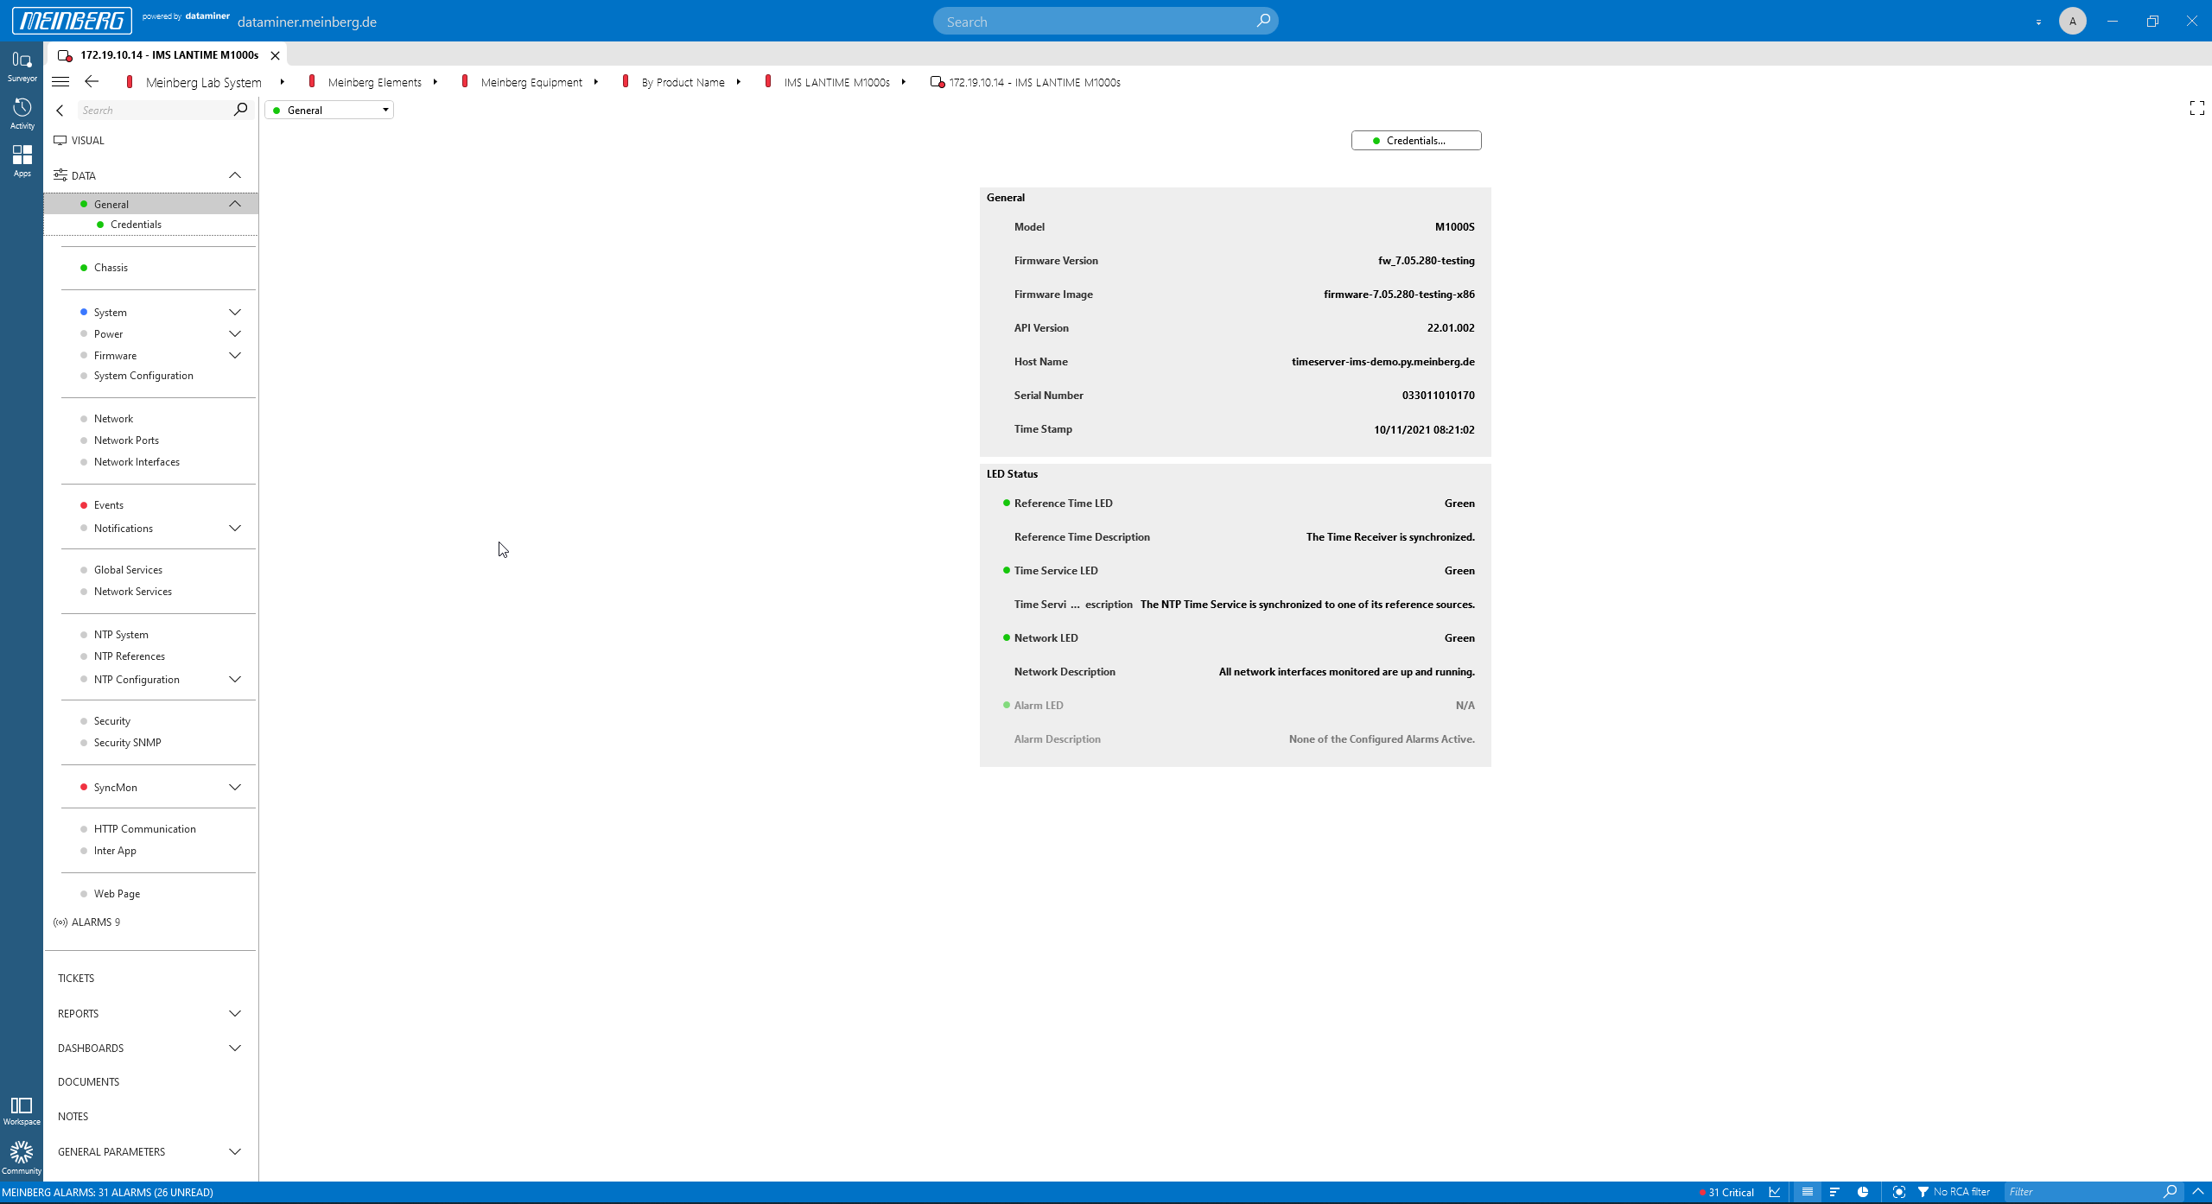Open By Product Name breadcrumb arrow
This screenshot has width=2212, height=1204.
point(738,82)
